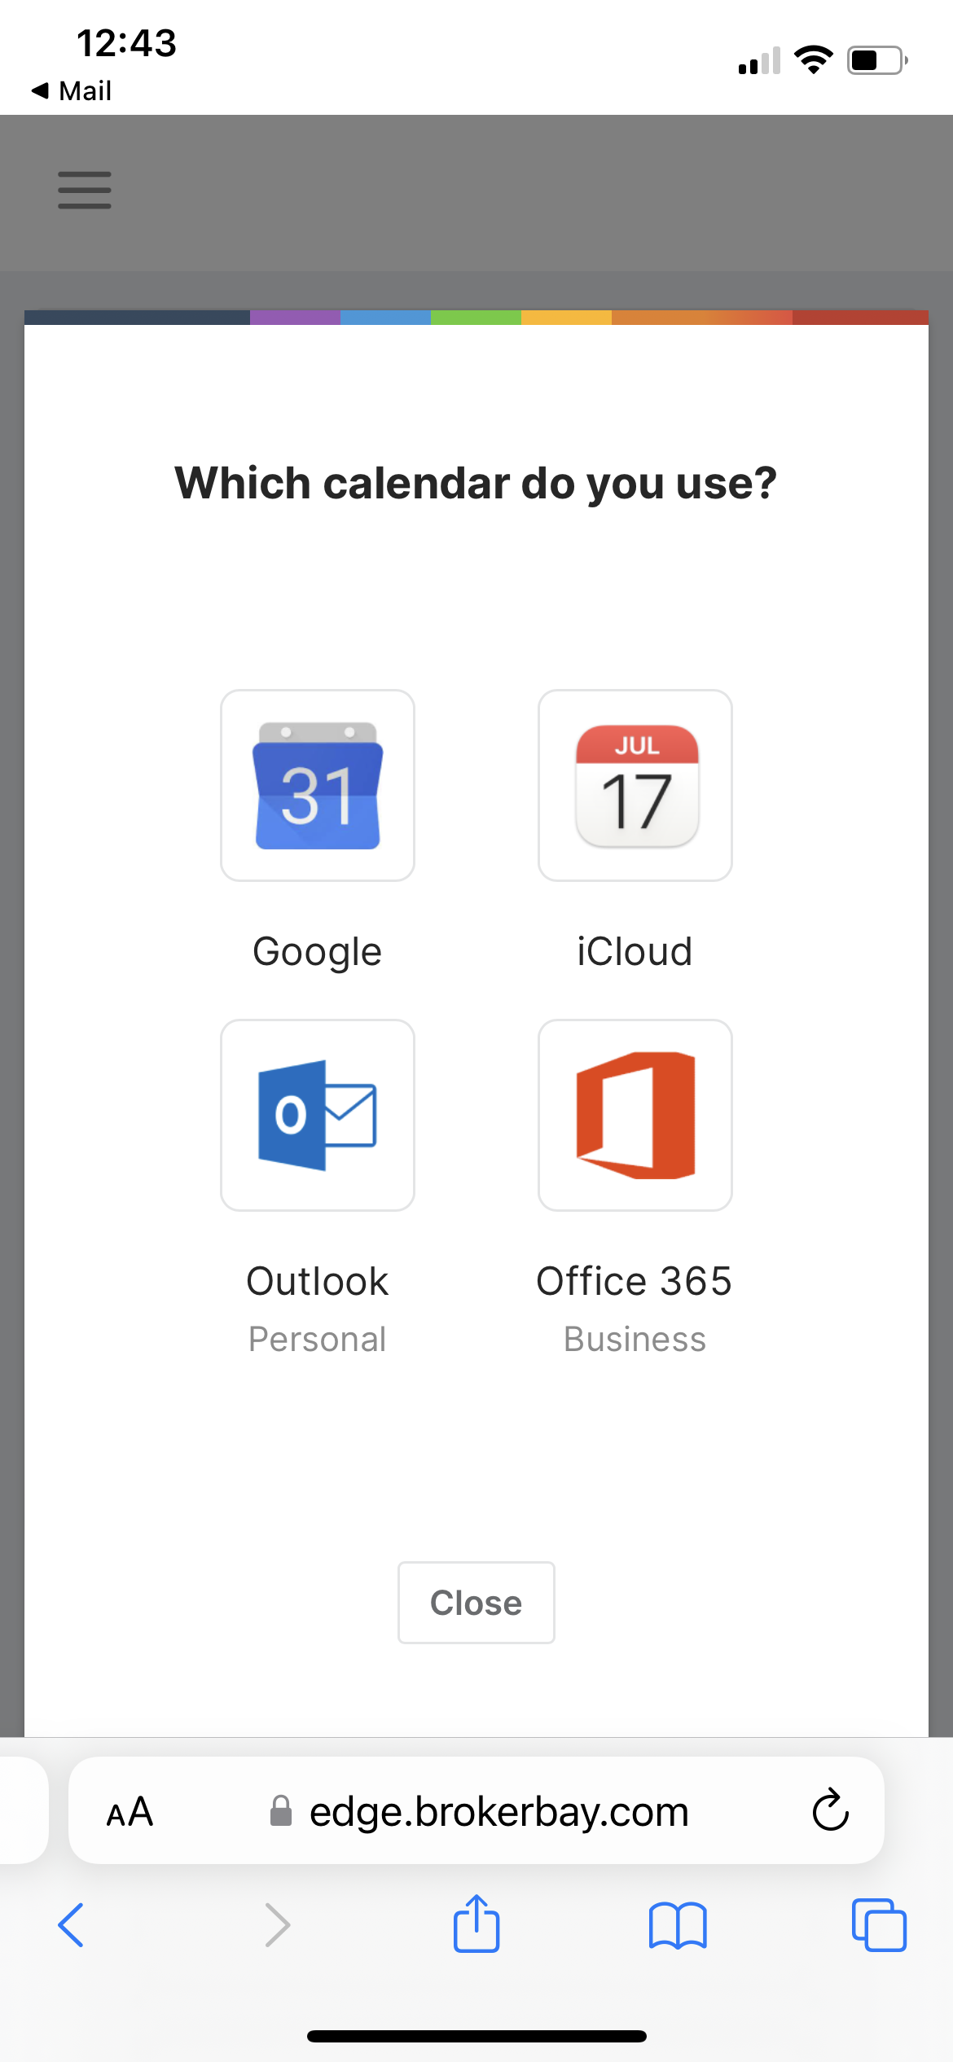The width and height of the screenshot is (953, 2062).
Task: Select the Office 365 Business icon
Action: [x=635, y=1115]
